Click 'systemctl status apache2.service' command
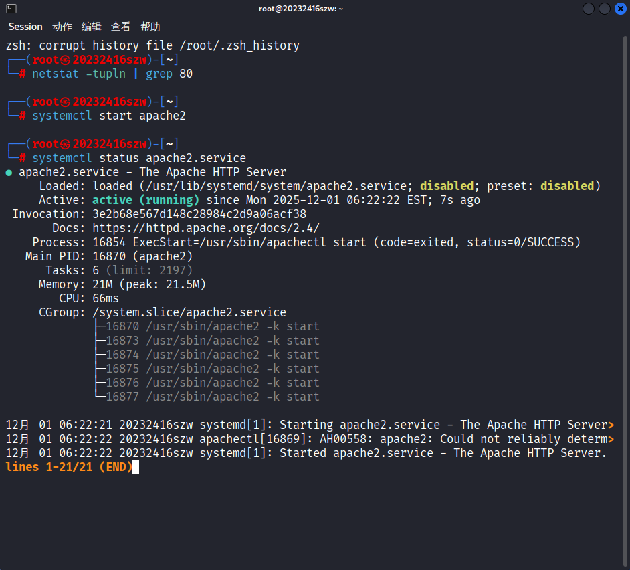This screenshot has height=570, width=630. [x=139, y=158]
